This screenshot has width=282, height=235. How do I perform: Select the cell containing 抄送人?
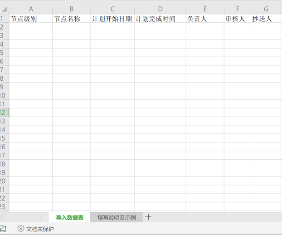point(266,19)
